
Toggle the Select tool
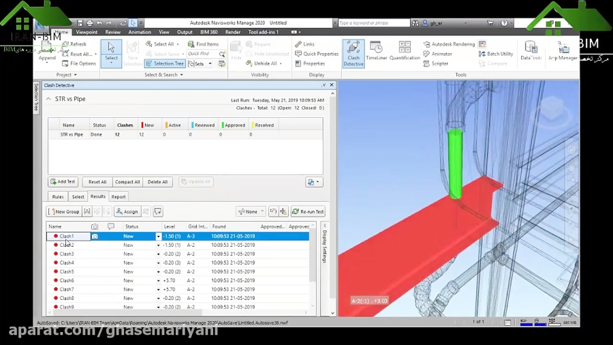pyautogui.click(x=111, y=51)
